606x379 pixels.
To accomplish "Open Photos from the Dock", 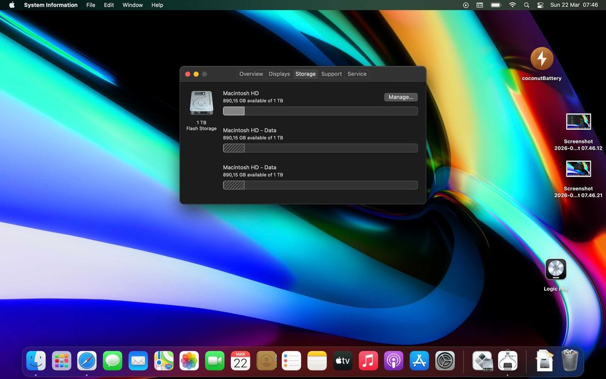I will (x=189, y=361).
